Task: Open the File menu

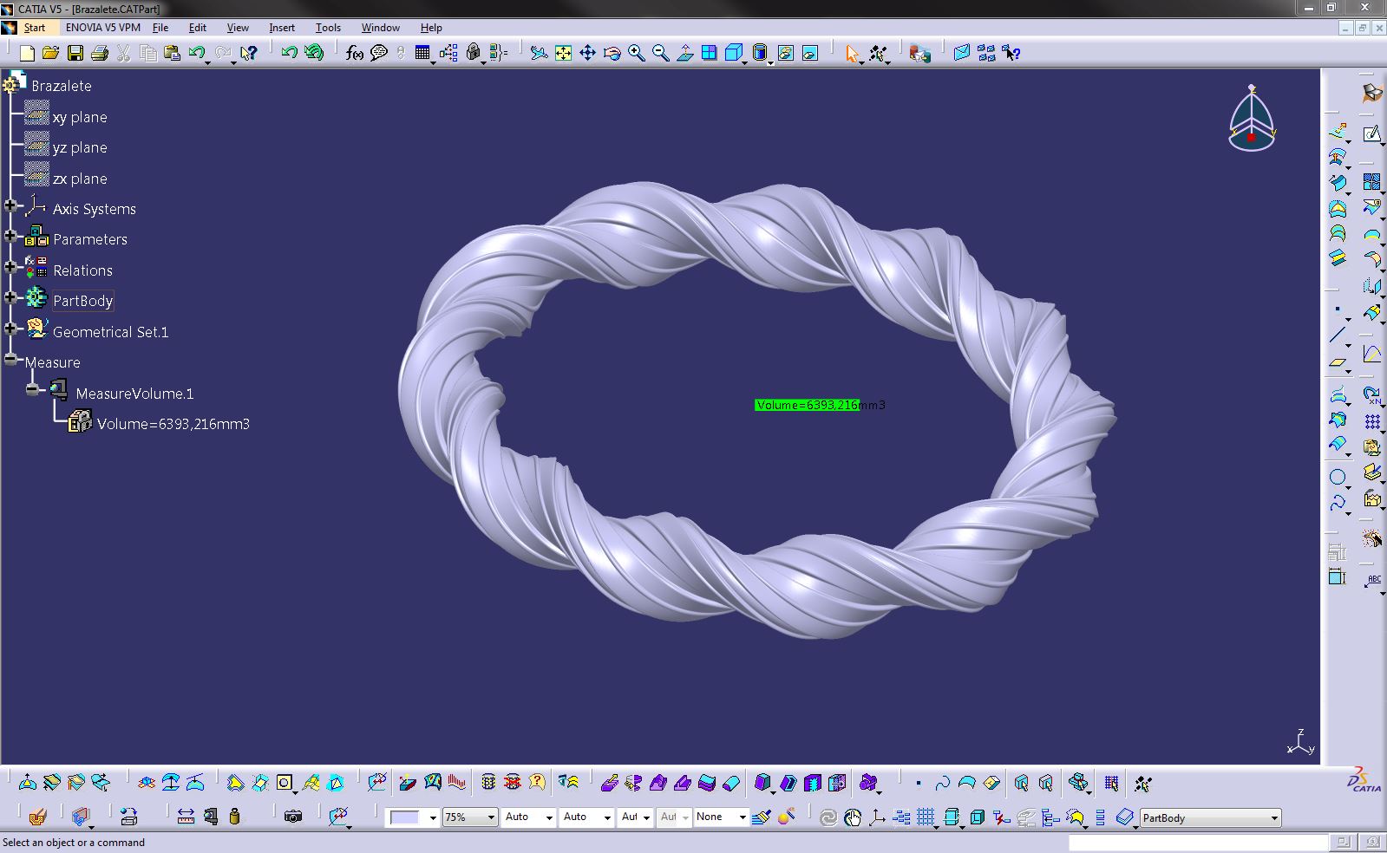Action: 160,28
